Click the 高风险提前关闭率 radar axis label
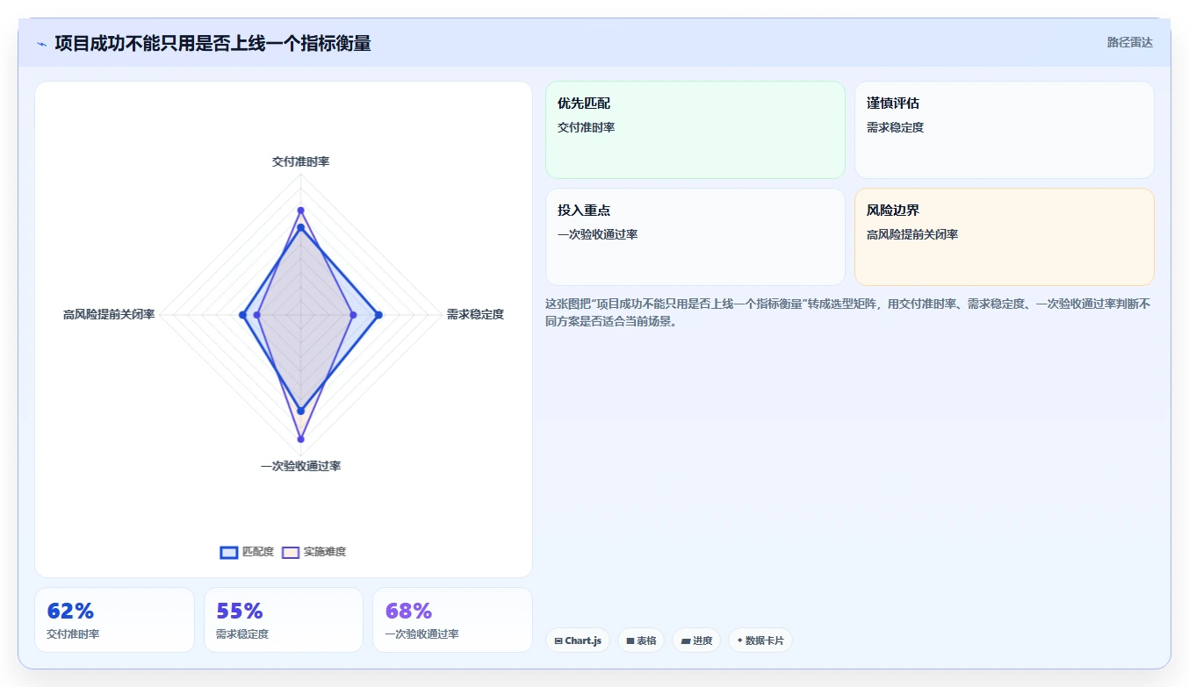This screenshot has height=687, width=1189. pyautogui.click(x=109, y=314)
